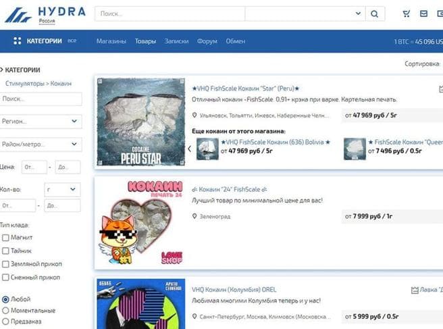Viewport: 443px width, 329px height.
Task: Tick the Земляной прикоп checkbox
Action: pyautogui.click(x=5, y=264)
